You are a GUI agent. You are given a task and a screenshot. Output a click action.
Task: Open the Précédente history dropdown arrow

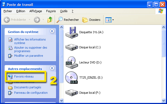(x=29, y=20)
